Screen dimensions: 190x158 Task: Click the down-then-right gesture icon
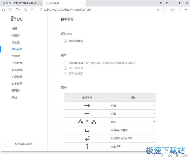87,130
